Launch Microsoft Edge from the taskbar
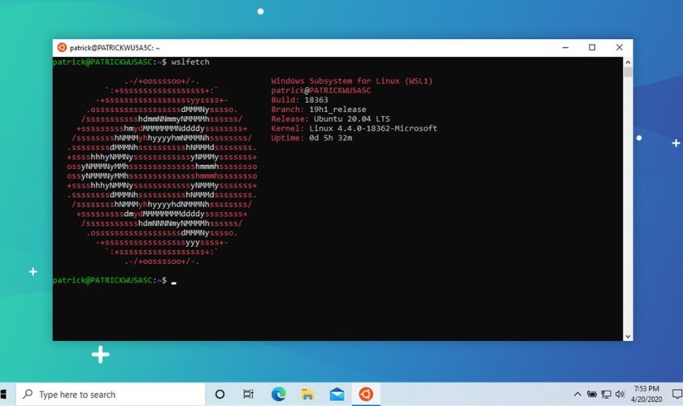683x406 pixels. pos(278,395)
